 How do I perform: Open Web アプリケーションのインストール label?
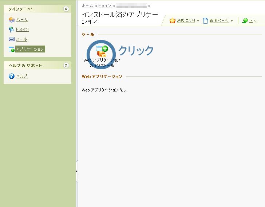[x=102, y=63]
